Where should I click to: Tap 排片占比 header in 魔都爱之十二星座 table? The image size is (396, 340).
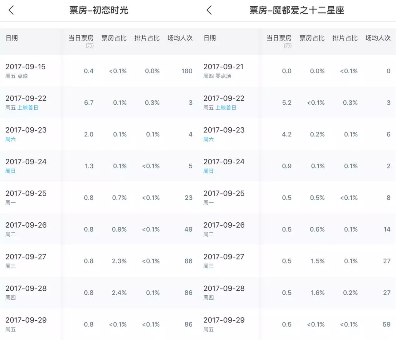coord(345,38)
